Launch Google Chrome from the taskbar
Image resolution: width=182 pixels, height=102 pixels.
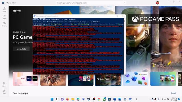pos(99,99)
